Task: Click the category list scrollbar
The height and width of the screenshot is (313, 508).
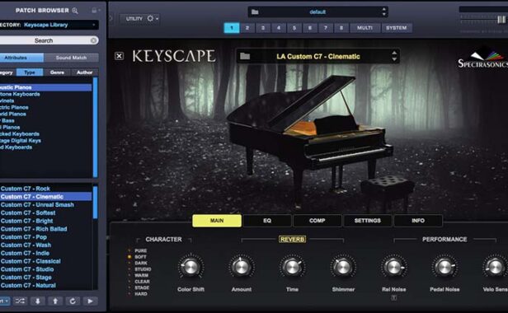Action: tap(96, 127)
